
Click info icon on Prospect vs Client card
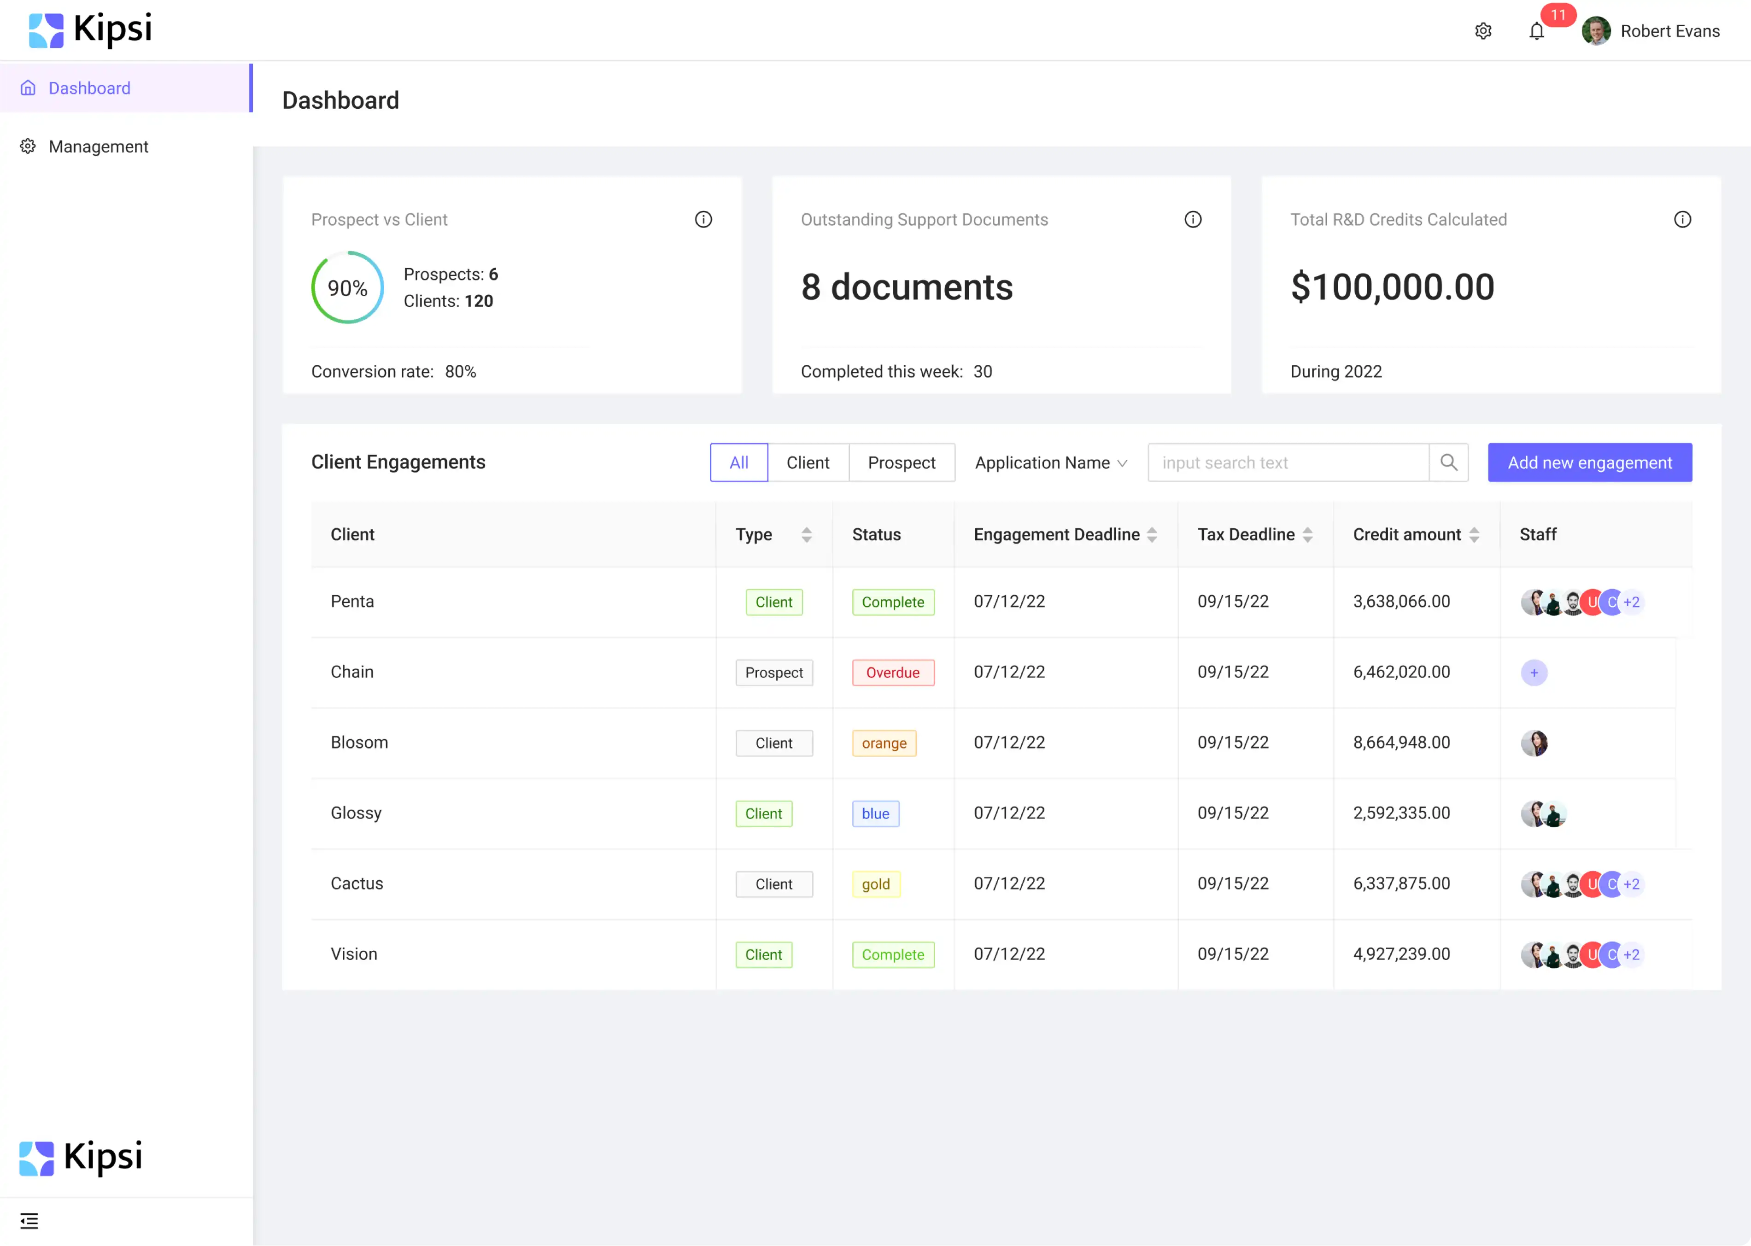point(703,219)
